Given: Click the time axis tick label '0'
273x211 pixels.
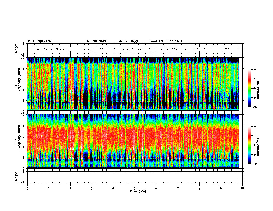Looking at the screenshot, I should pyautogui.click(x=27, y=188).
